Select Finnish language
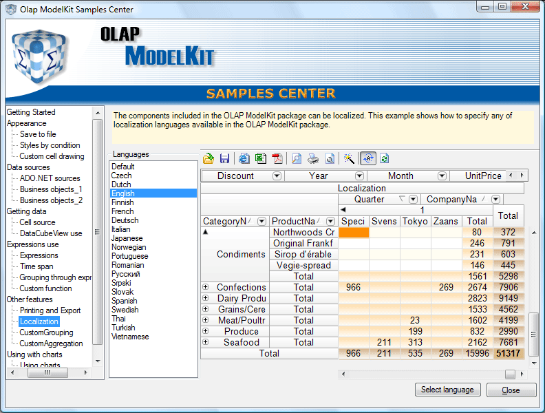 pos(122,202)
